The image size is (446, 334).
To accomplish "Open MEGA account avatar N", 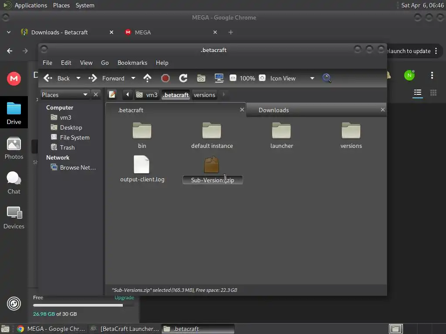I will (x=409, y=75).
